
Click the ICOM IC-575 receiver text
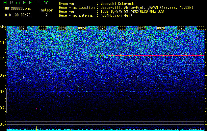[x=132, y=11]
